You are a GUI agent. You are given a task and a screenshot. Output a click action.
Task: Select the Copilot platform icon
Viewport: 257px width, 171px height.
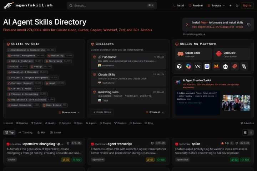(188, 66)
